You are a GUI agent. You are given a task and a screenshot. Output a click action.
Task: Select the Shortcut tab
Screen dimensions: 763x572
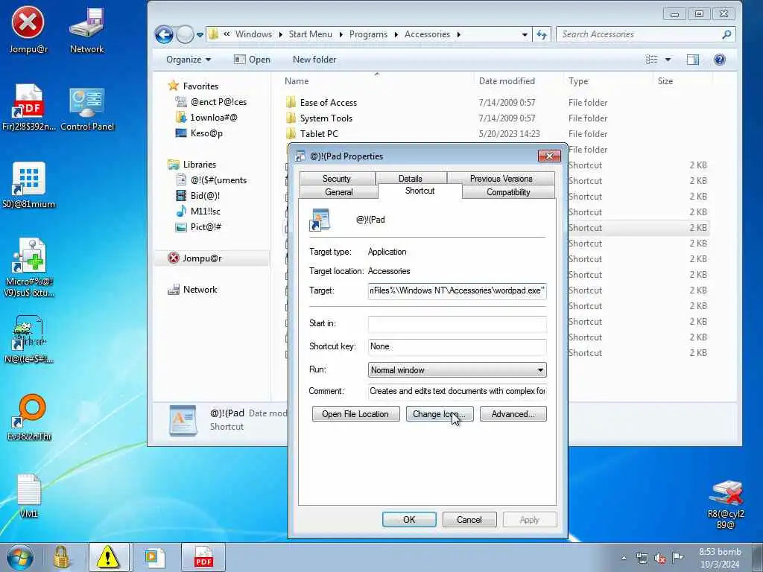[420, 191]
